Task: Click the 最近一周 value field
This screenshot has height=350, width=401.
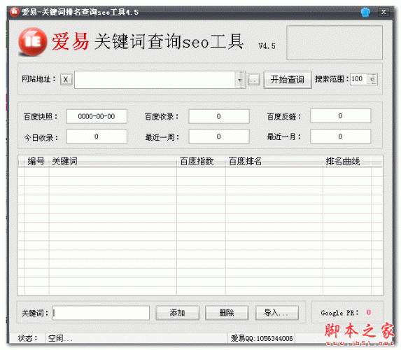Action: 219,136
